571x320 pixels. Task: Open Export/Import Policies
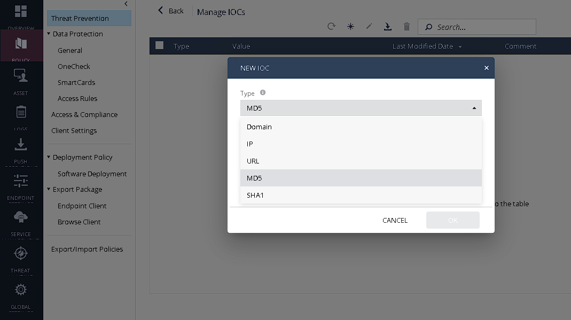[87, 249]
